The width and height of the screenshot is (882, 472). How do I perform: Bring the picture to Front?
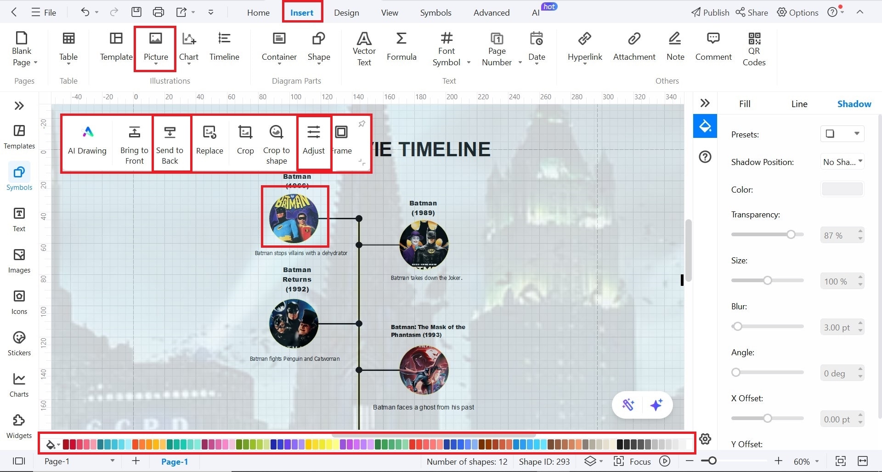(134, 145)
